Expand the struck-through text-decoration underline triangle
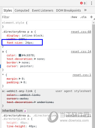 [x=35, y=102]
